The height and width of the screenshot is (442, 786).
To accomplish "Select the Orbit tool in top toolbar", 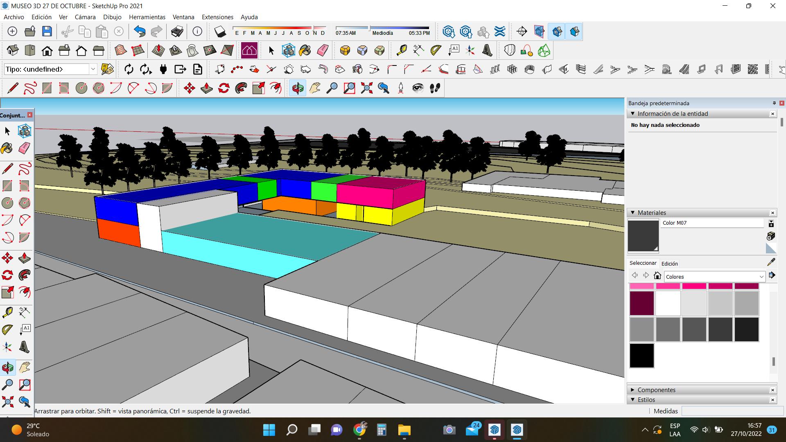I will [x=298, y=88].
